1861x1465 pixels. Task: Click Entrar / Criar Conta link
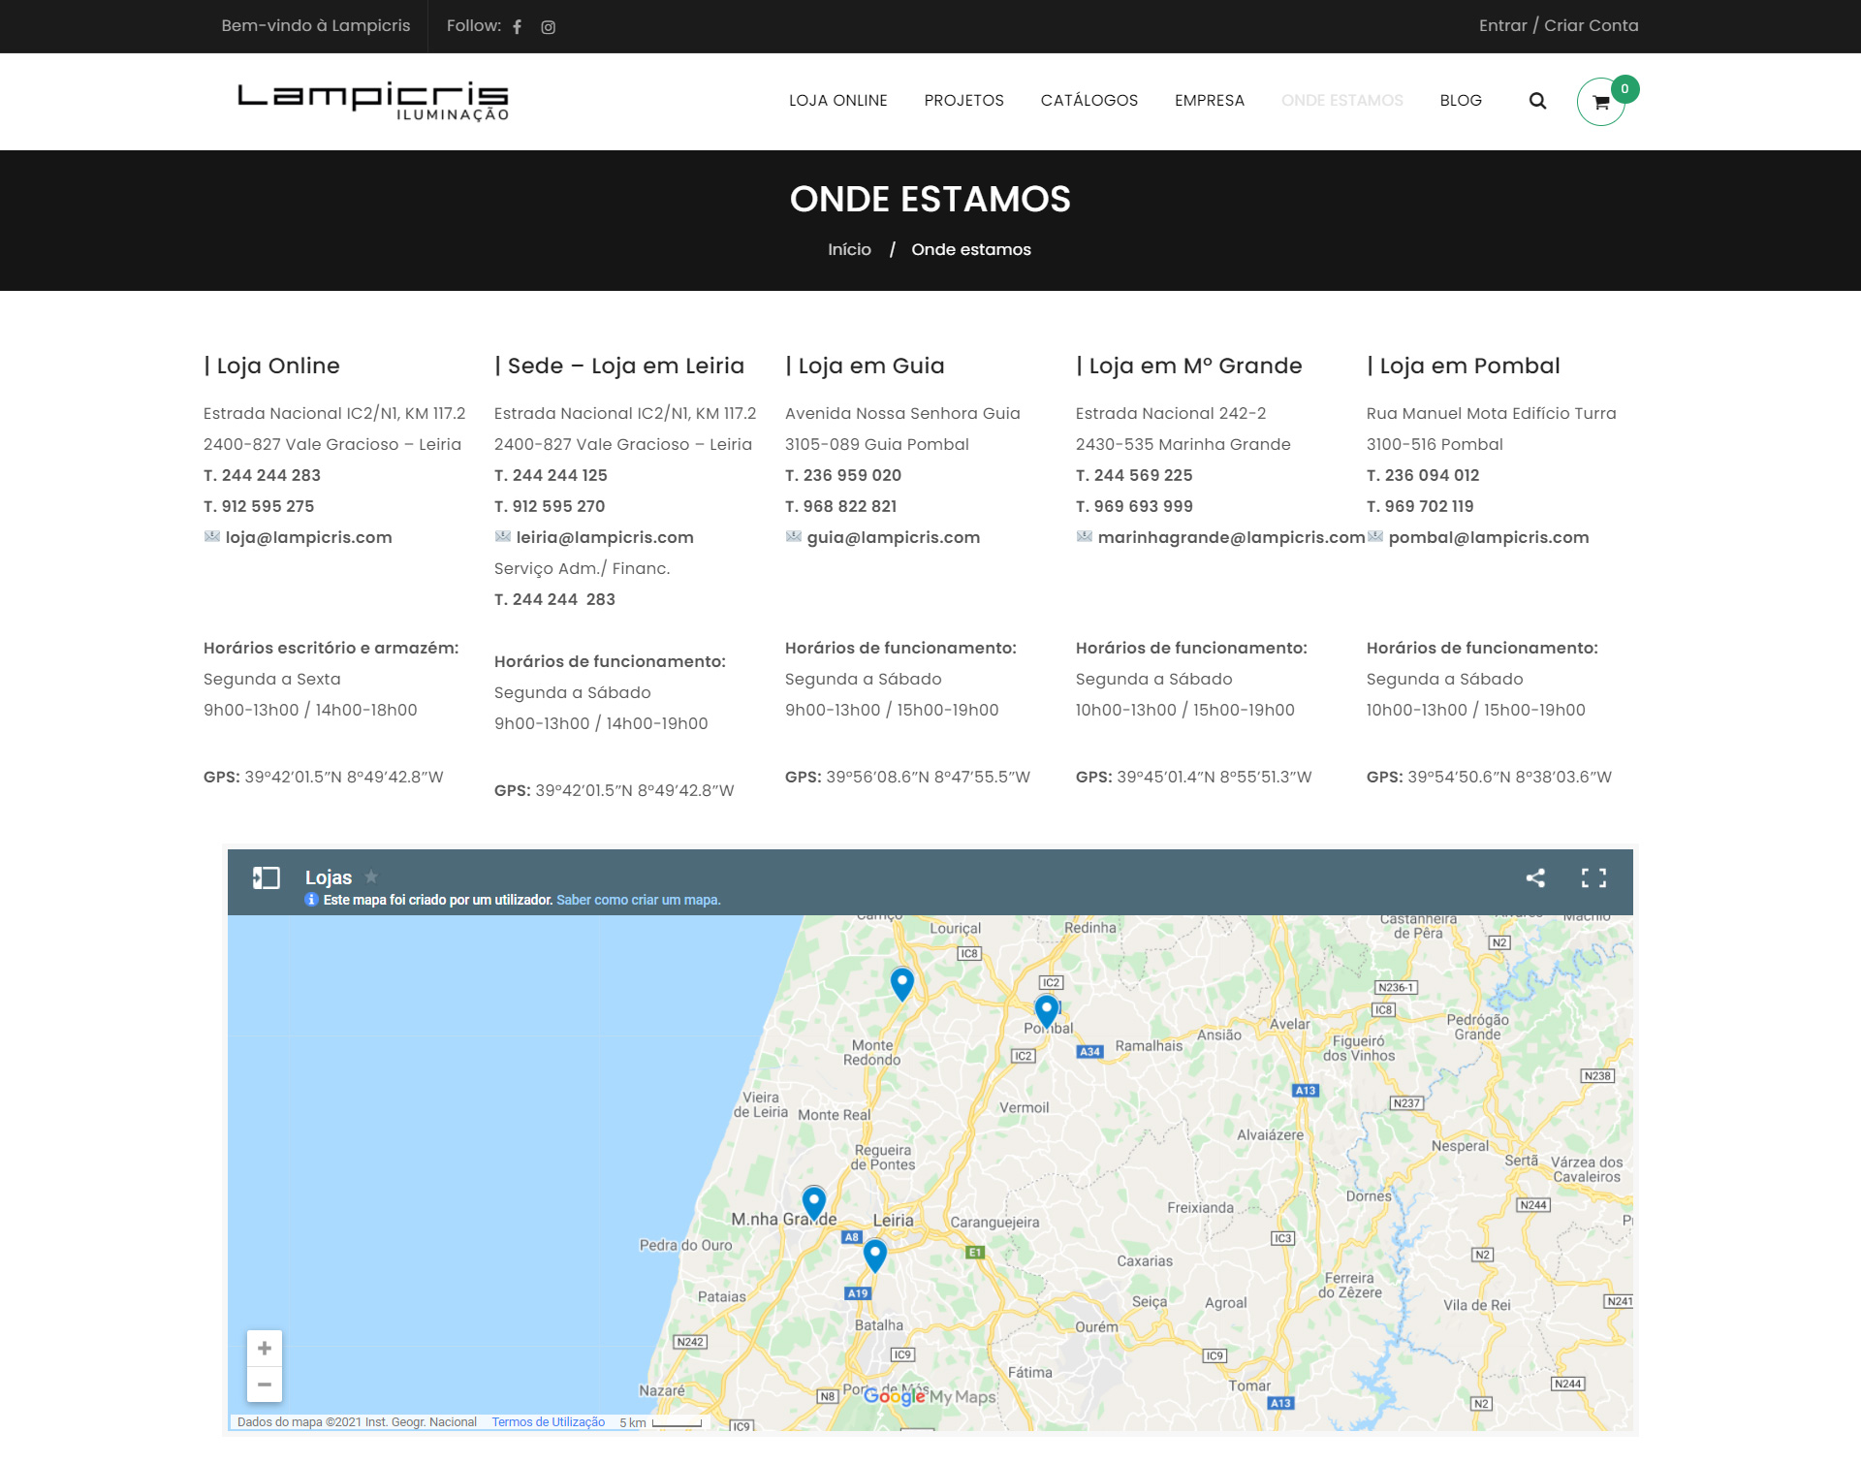tap(1558, 26)
